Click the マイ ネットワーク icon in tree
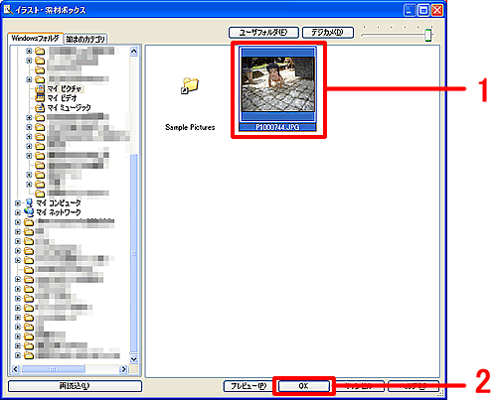Screen dimensions: 497x400 [29, 212]
